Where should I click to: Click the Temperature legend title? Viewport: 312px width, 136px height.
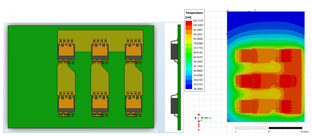coord(194,13)
